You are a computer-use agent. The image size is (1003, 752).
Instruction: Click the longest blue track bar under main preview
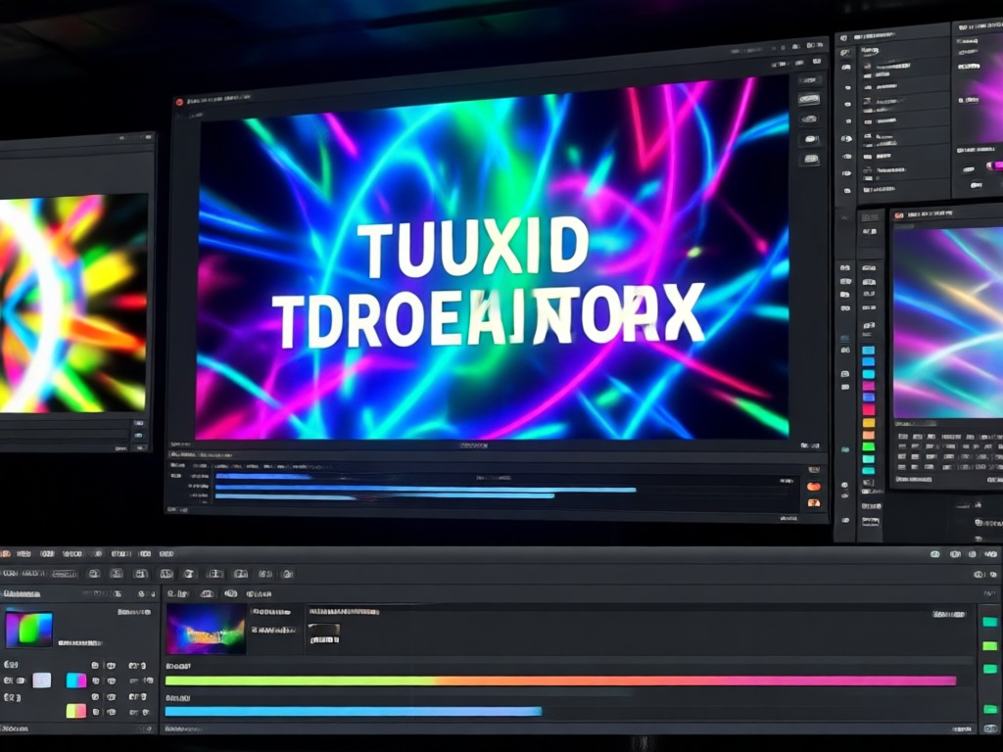[425, 490]
